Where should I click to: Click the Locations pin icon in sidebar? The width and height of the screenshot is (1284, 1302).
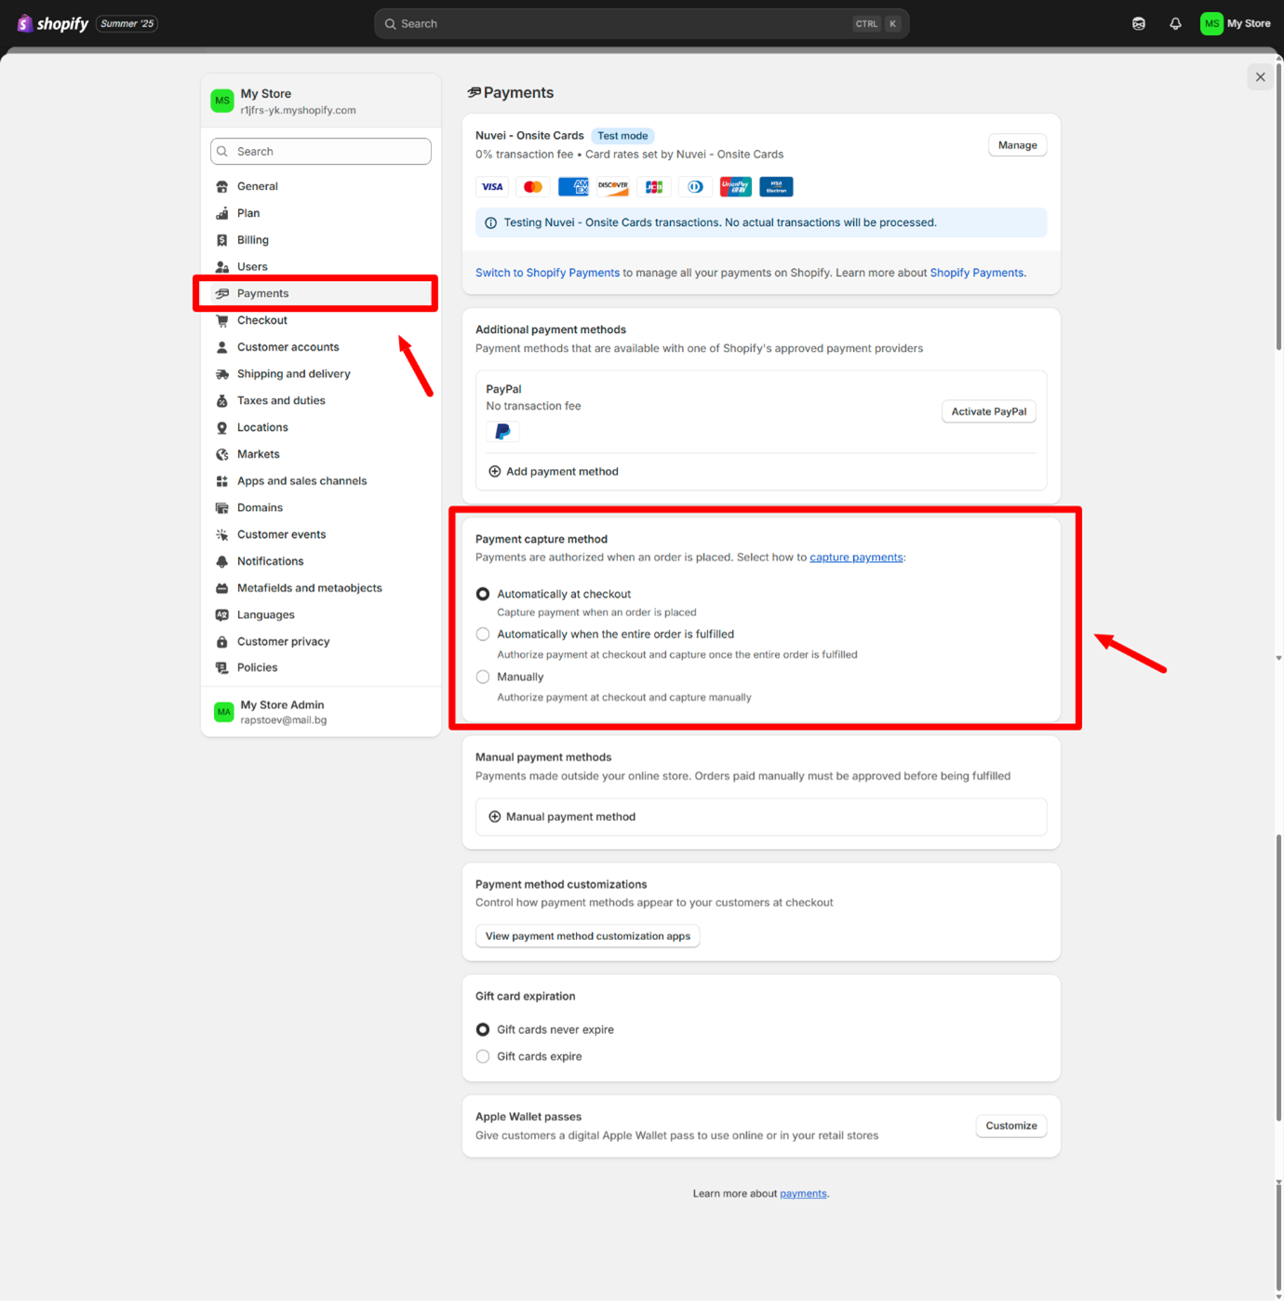(222, 428)
